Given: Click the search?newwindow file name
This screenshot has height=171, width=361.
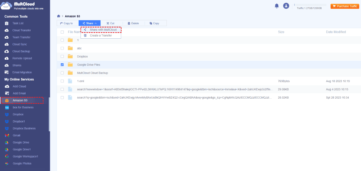Looking at the screenshot, I should point(175,89).
